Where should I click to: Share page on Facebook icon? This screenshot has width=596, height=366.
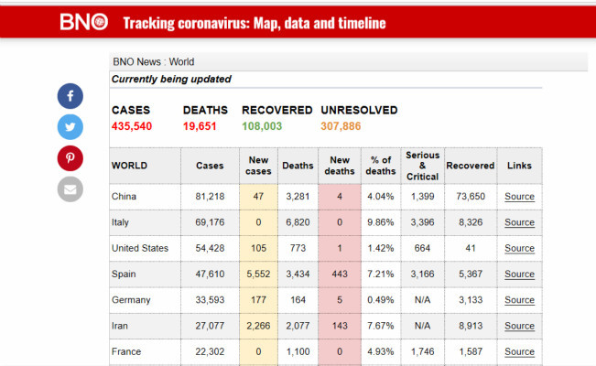click(x=70, y=96)
